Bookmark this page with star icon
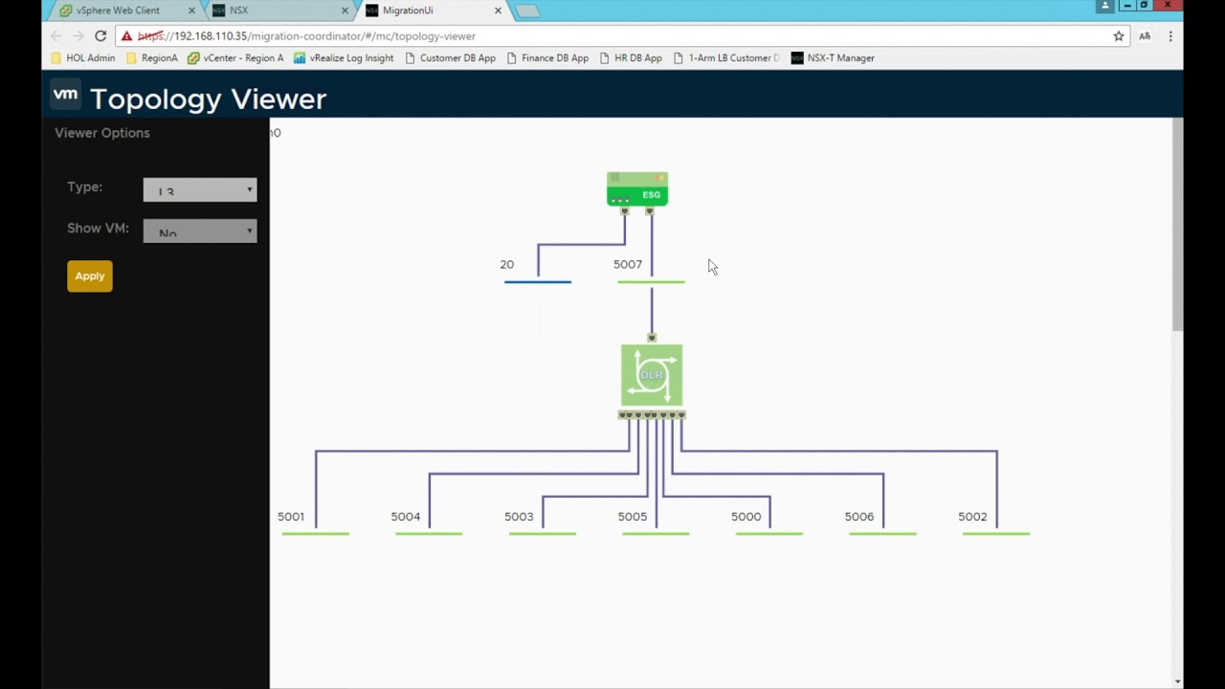The height and width of the screenshot is (689, 1225). (x=1118, y=36)
